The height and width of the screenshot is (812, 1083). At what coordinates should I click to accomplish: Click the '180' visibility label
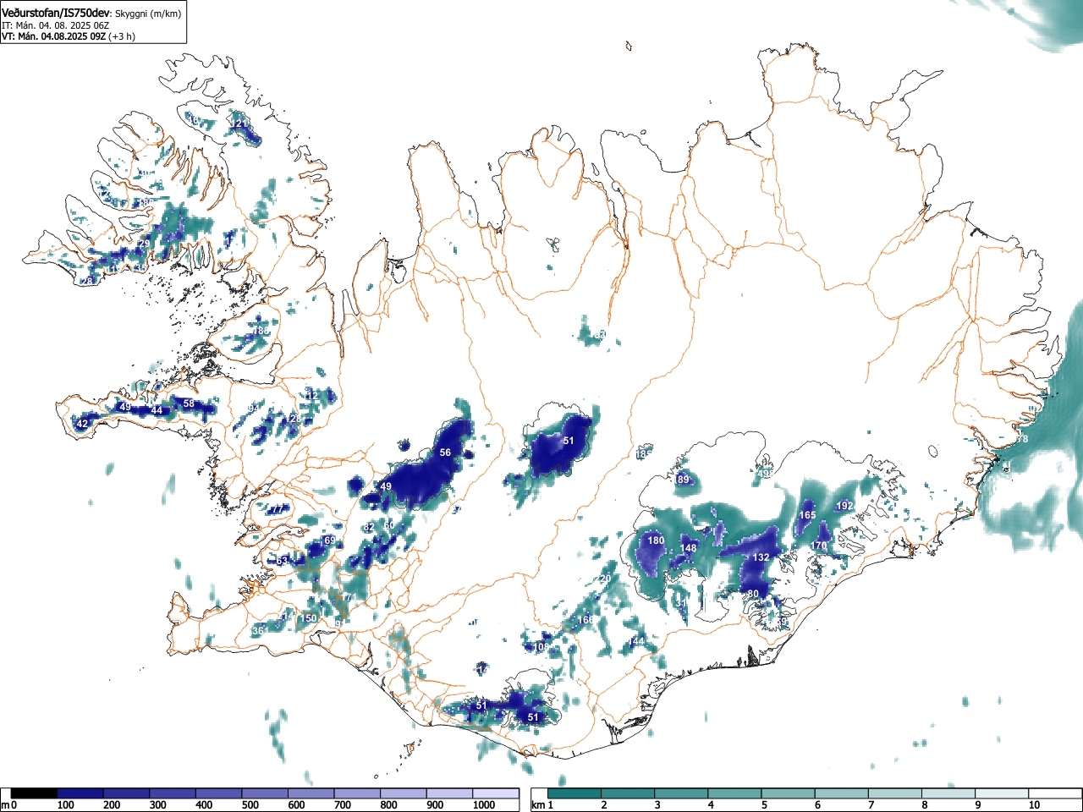pos(656,540)
